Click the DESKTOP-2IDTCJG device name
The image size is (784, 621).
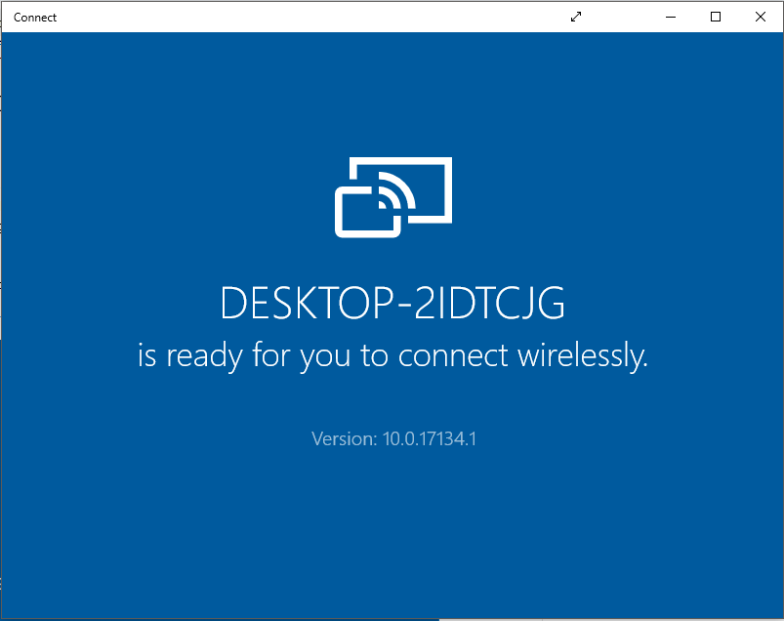392,303
